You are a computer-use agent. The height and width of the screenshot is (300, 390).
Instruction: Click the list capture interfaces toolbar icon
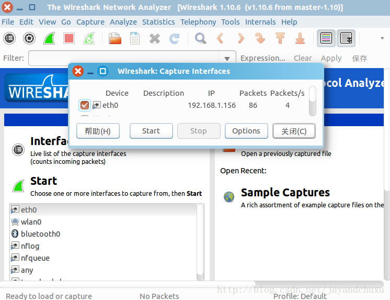pyautogui.click(x=9, y=38)
